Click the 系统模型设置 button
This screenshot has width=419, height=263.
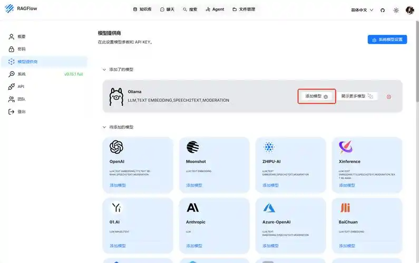(x=387, y=39)
